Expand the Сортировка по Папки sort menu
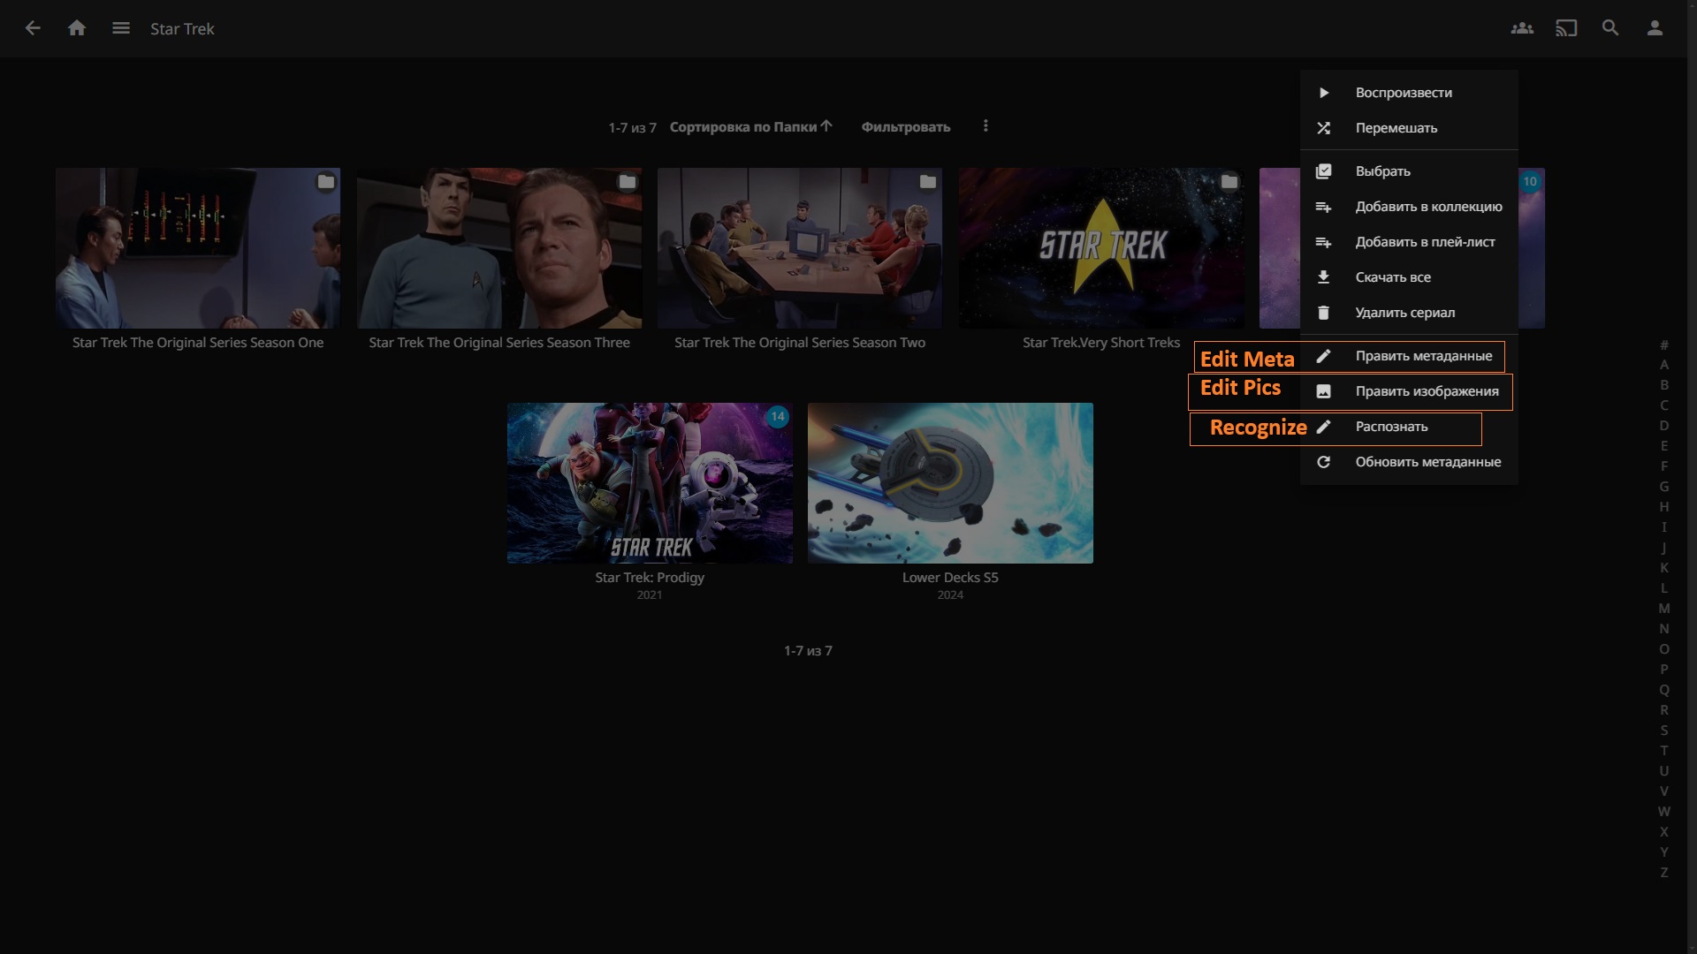Viewport: 1697px width, 954px height. point(750,127)
